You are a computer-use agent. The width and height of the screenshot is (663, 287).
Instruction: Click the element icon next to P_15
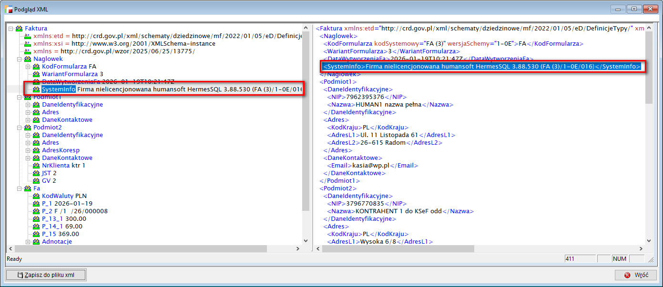36,234
